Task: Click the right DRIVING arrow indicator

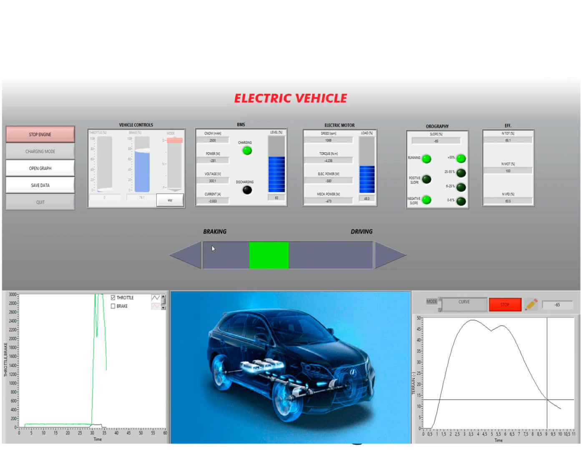Action: [x=390, y=255]
